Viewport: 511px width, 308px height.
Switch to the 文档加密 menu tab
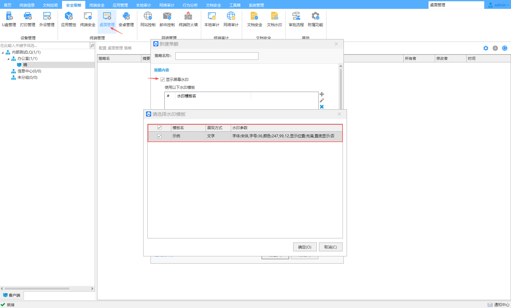pyautogui.click(x=50, y=5)
